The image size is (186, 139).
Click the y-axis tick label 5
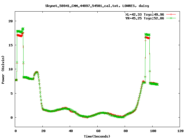coord(12,94)
